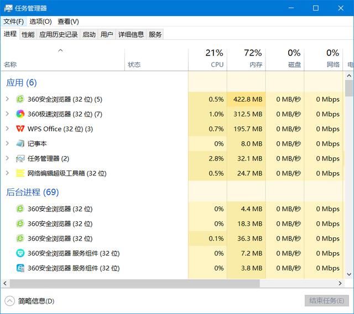Sort by the 21% CPU column header

(207, 60)
